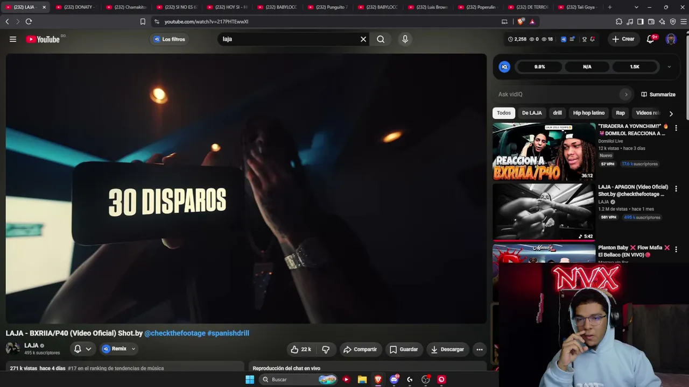Screen dimensions: 689x387
Task: Open vidIQ alerts bell in header
Action: (x=592, y=39)
